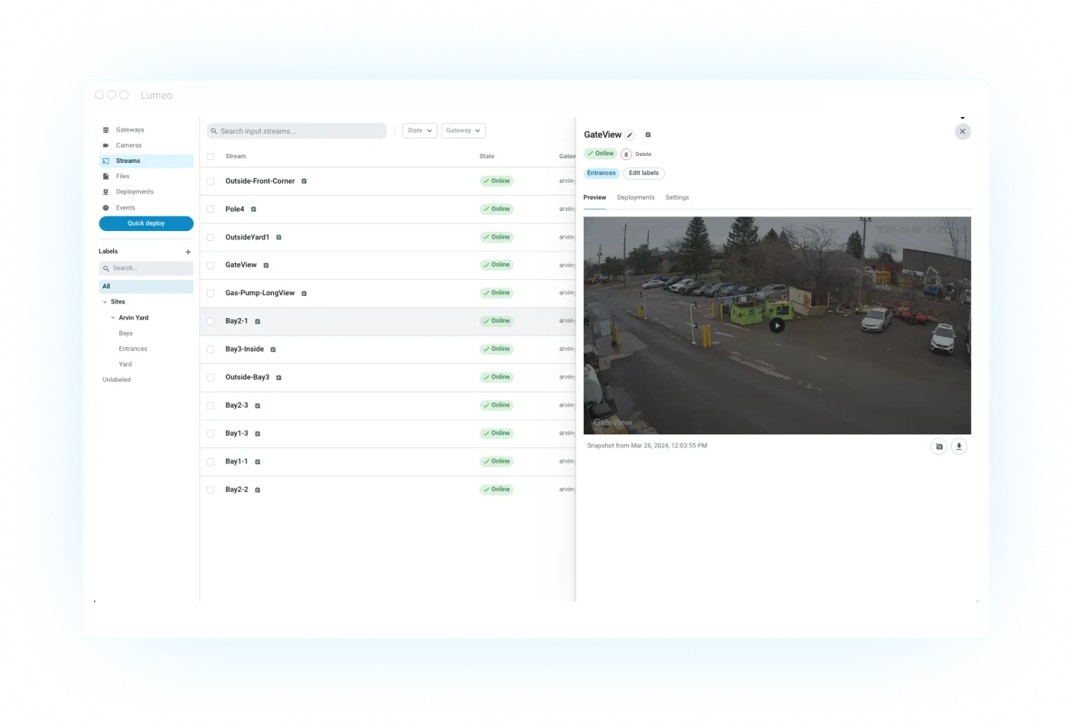Click the delete trash icon for GateView
This screenshot has height=725, width=1072.
626,154
